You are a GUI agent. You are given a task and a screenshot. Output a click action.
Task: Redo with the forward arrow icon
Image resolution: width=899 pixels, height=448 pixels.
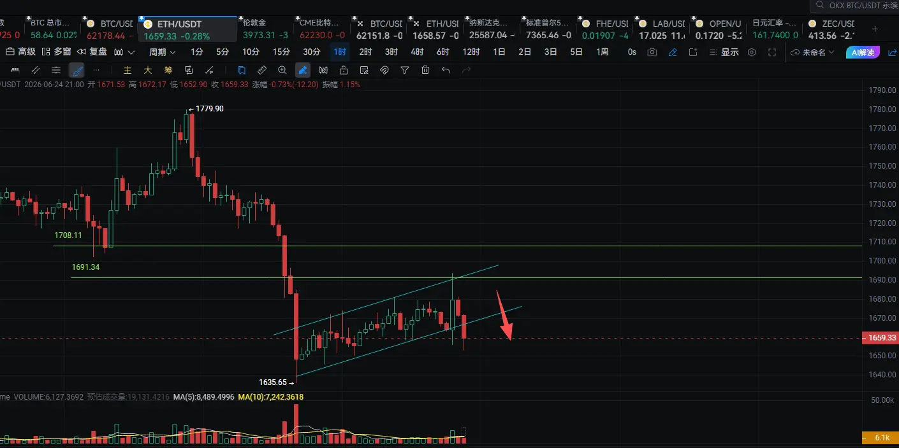[466, 70]
